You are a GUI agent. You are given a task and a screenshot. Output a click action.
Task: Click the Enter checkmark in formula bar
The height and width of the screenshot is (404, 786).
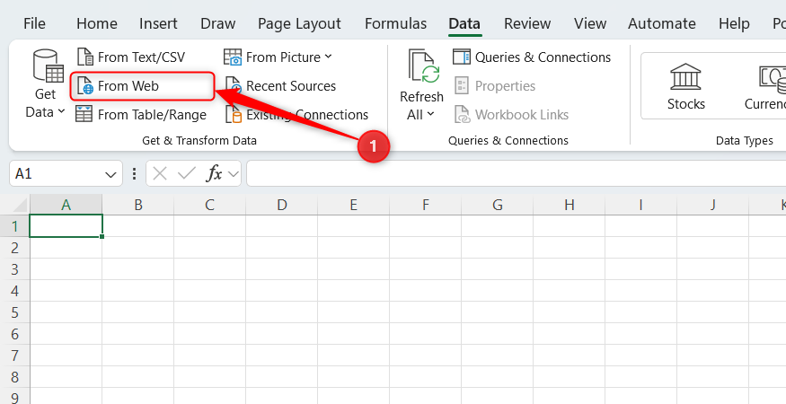coord(186,173)
